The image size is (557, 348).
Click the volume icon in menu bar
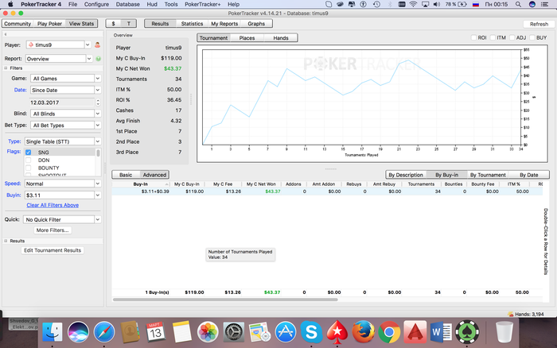[x=437, y=4]
